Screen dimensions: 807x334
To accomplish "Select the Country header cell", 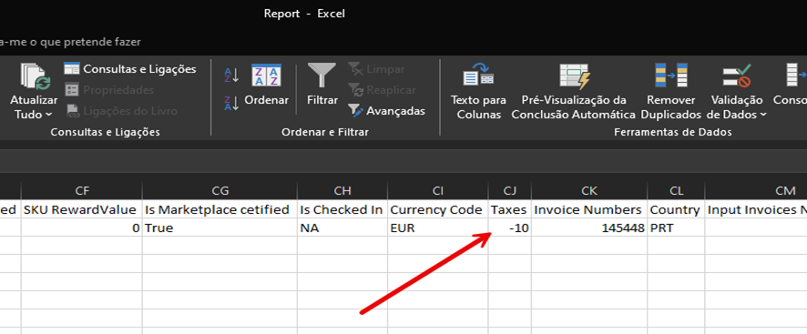I will 676,209.
